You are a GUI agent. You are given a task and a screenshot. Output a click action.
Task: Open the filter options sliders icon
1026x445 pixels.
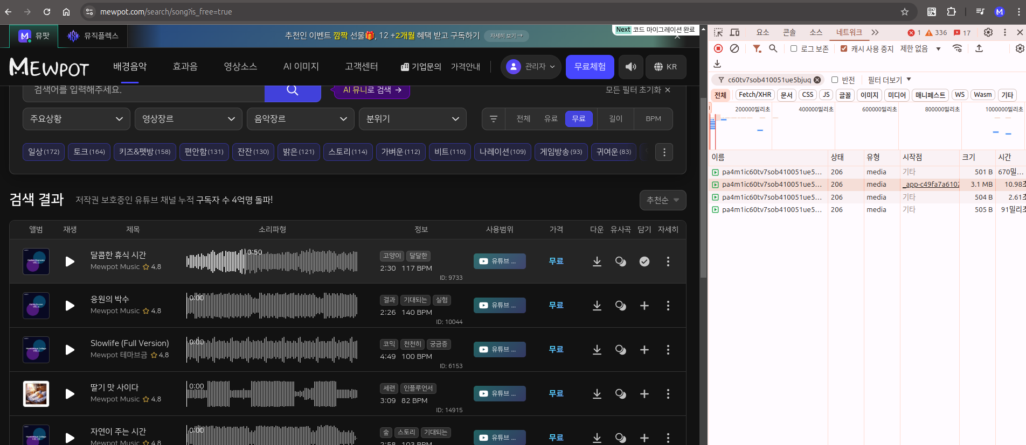[x=493, y=119]
